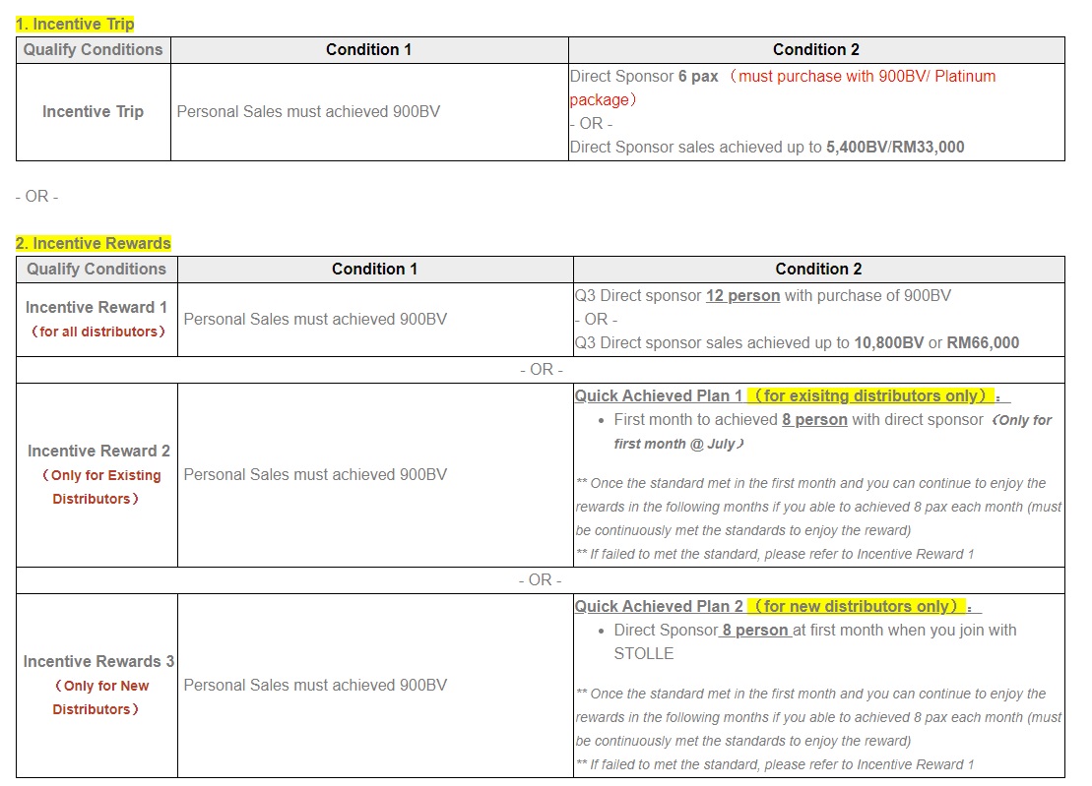1092x786 pixels.
Task: Click the 'Quick Achieved Plan 1' underlined heading
Action: [x=658, y=395]
